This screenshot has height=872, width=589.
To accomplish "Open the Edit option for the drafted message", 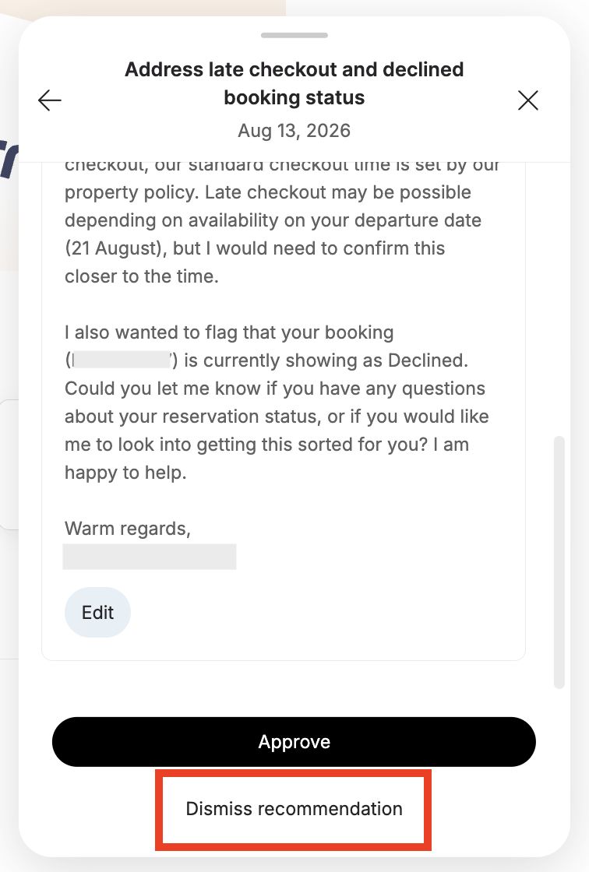I will [x=97, y=612].
